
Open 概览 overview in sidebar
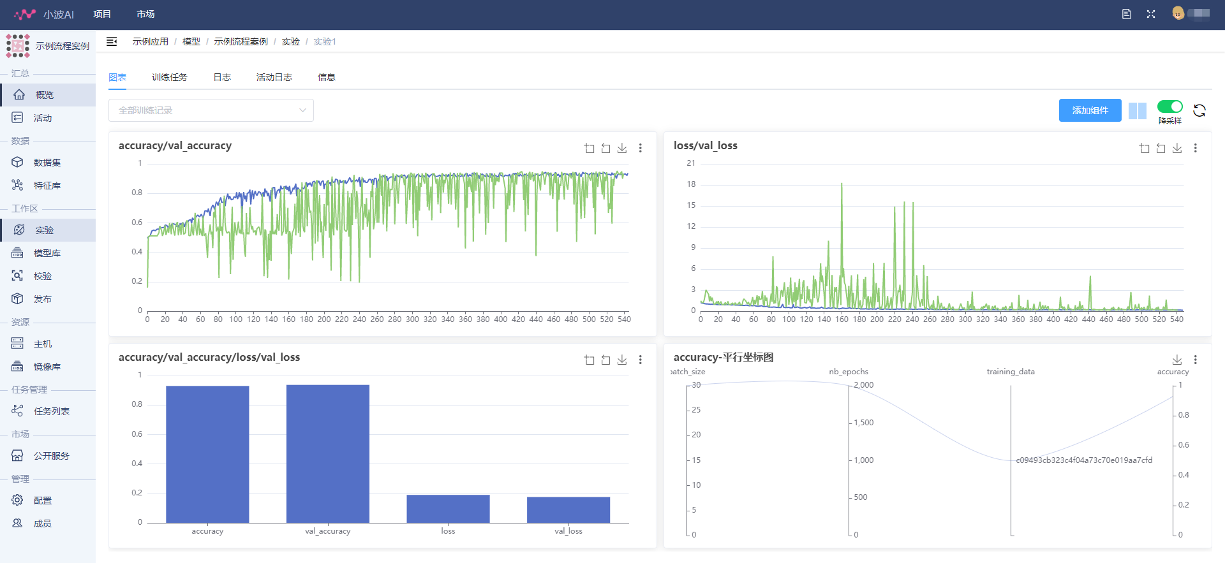[48, 95]
